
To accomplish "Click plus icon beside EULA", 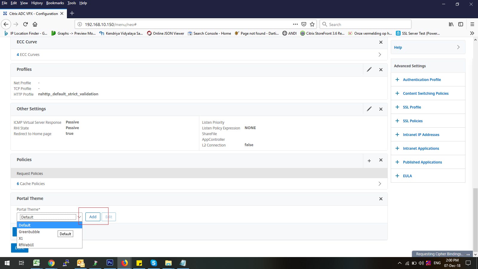I will [x=397, y=176].
